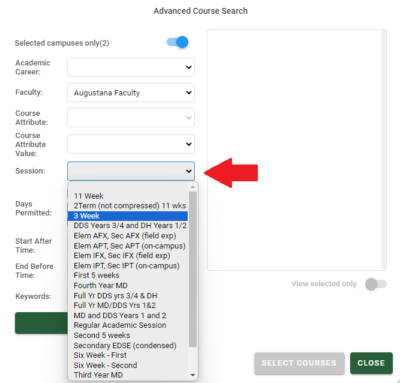Choose 3 Week from session list
Viewport: 400px width, 383px height.
87,216
